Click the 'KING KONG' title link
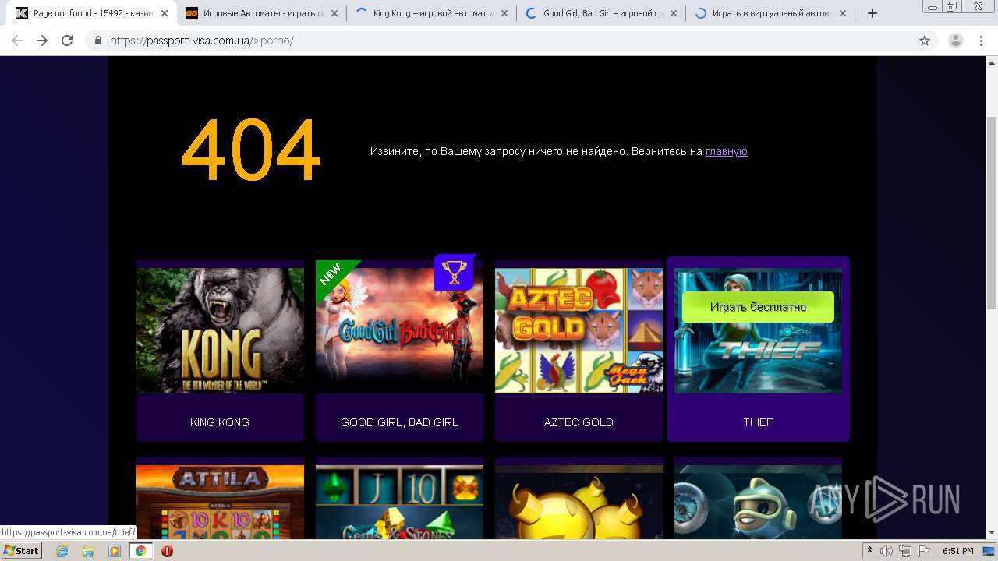The width and height of the screenshot is (998, 561). (x=220, y=422)
